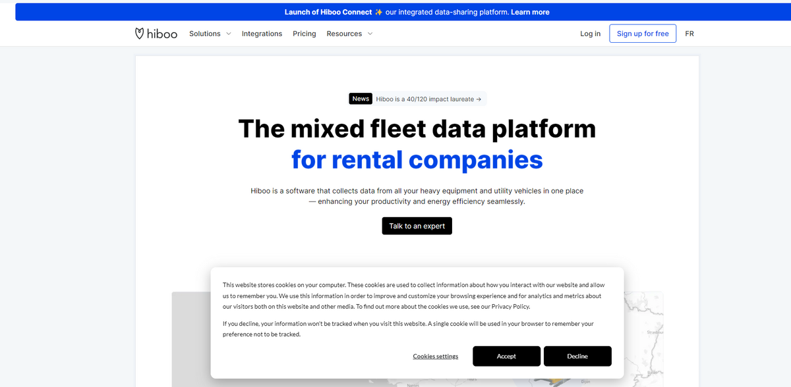Accept cookies
The height and width of the screenshot is (387, 791).
click(506, 356)
